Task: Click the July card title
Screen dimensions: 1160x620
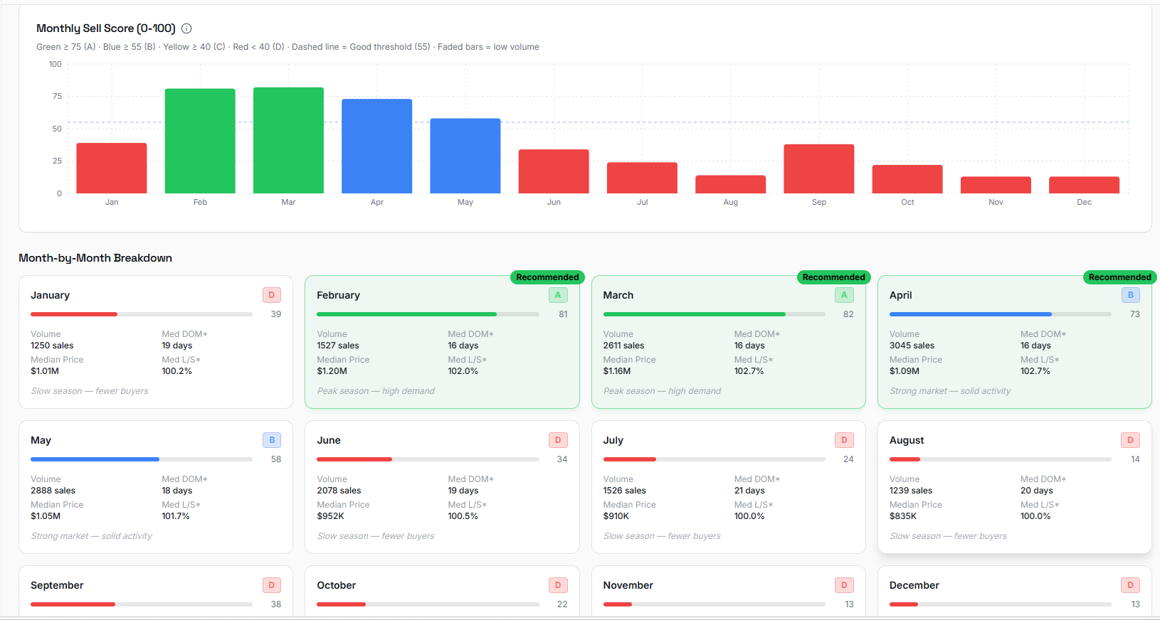Action: 613,440
